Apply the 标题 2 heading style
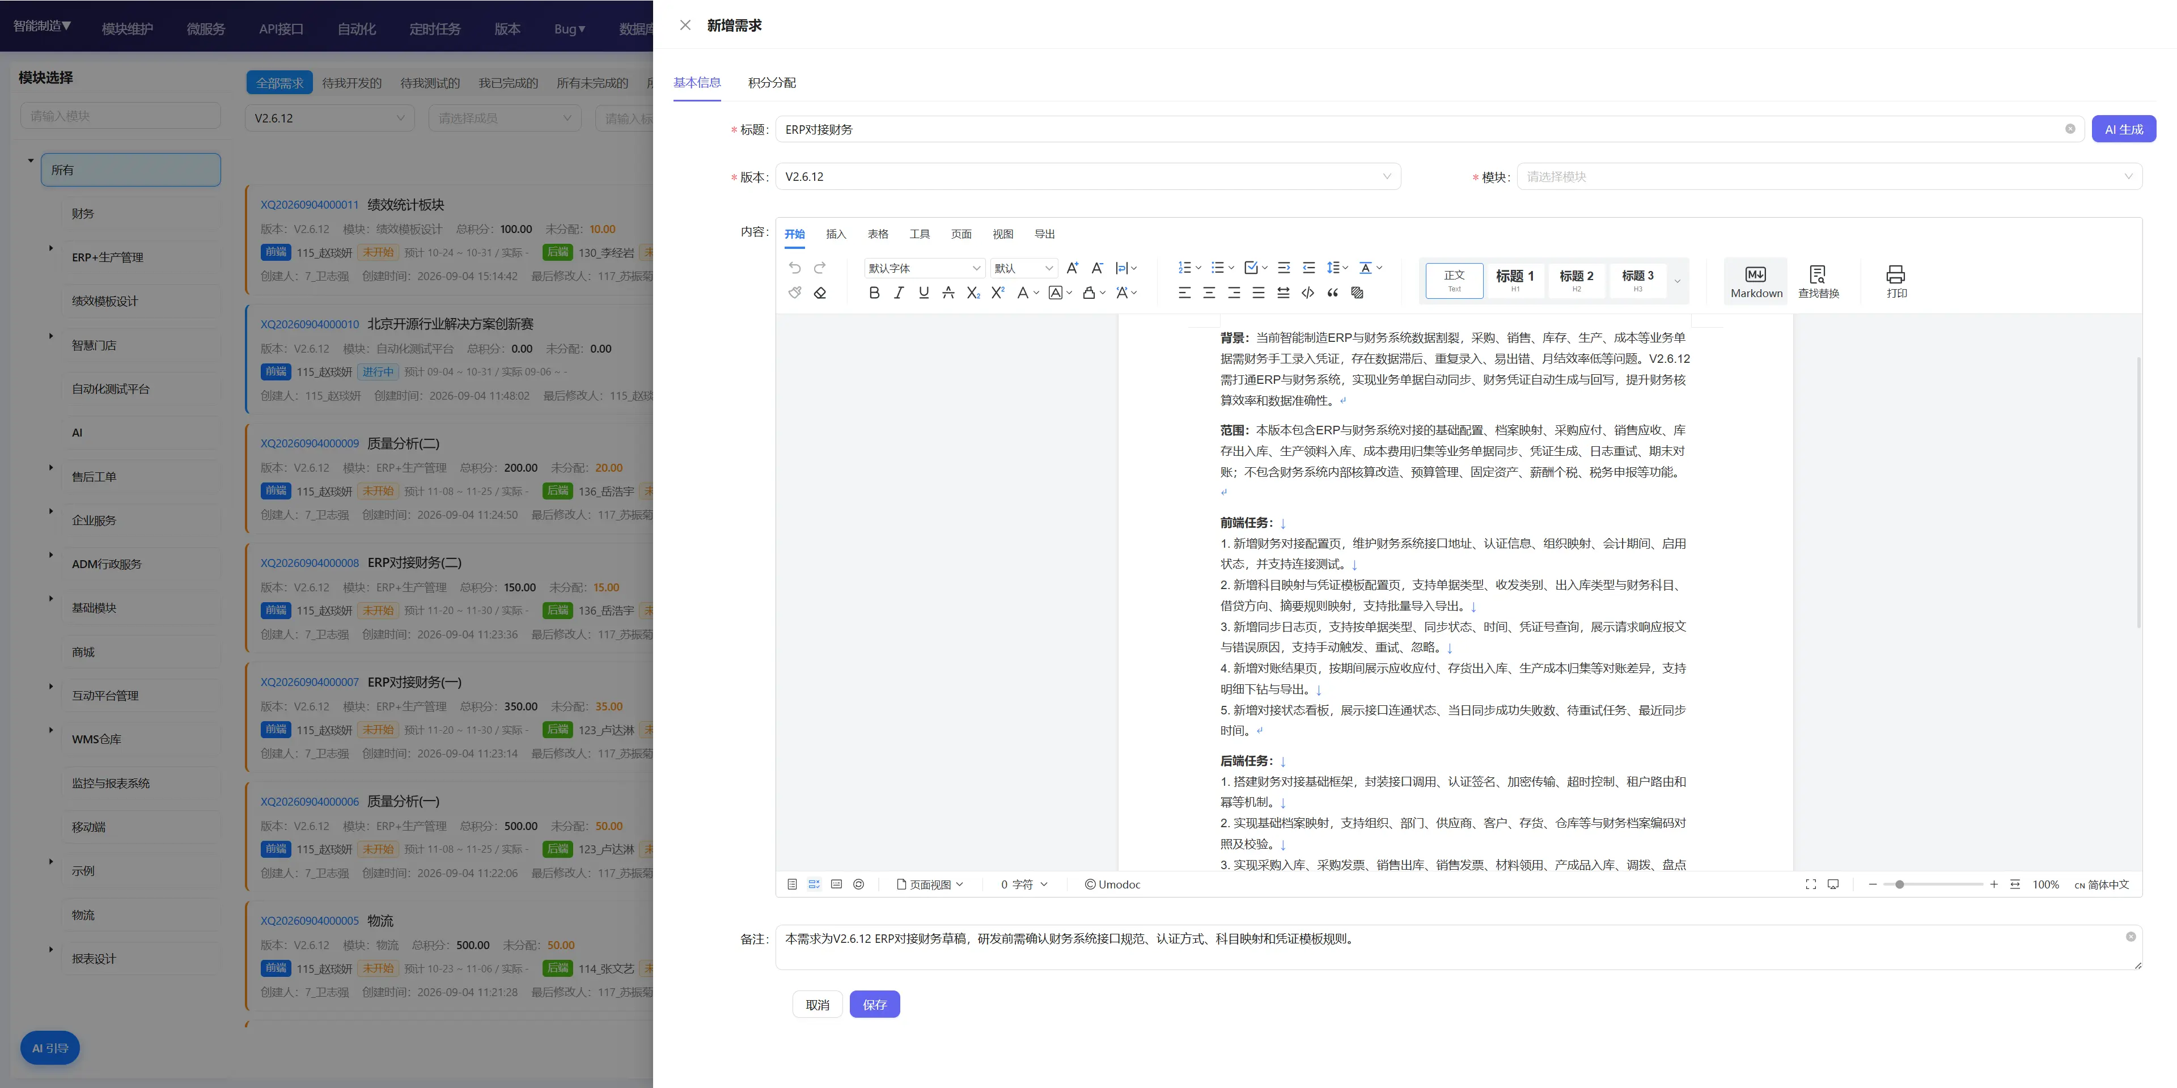The width and height of the screenshot is (2177, 1088). tap(1576, 281)
